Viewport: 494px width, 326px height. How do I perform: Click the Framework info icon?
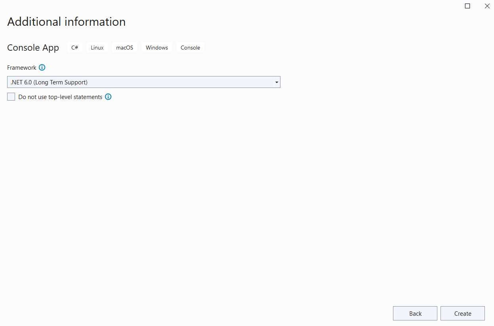pyautogui.click(x=42, y=67)
